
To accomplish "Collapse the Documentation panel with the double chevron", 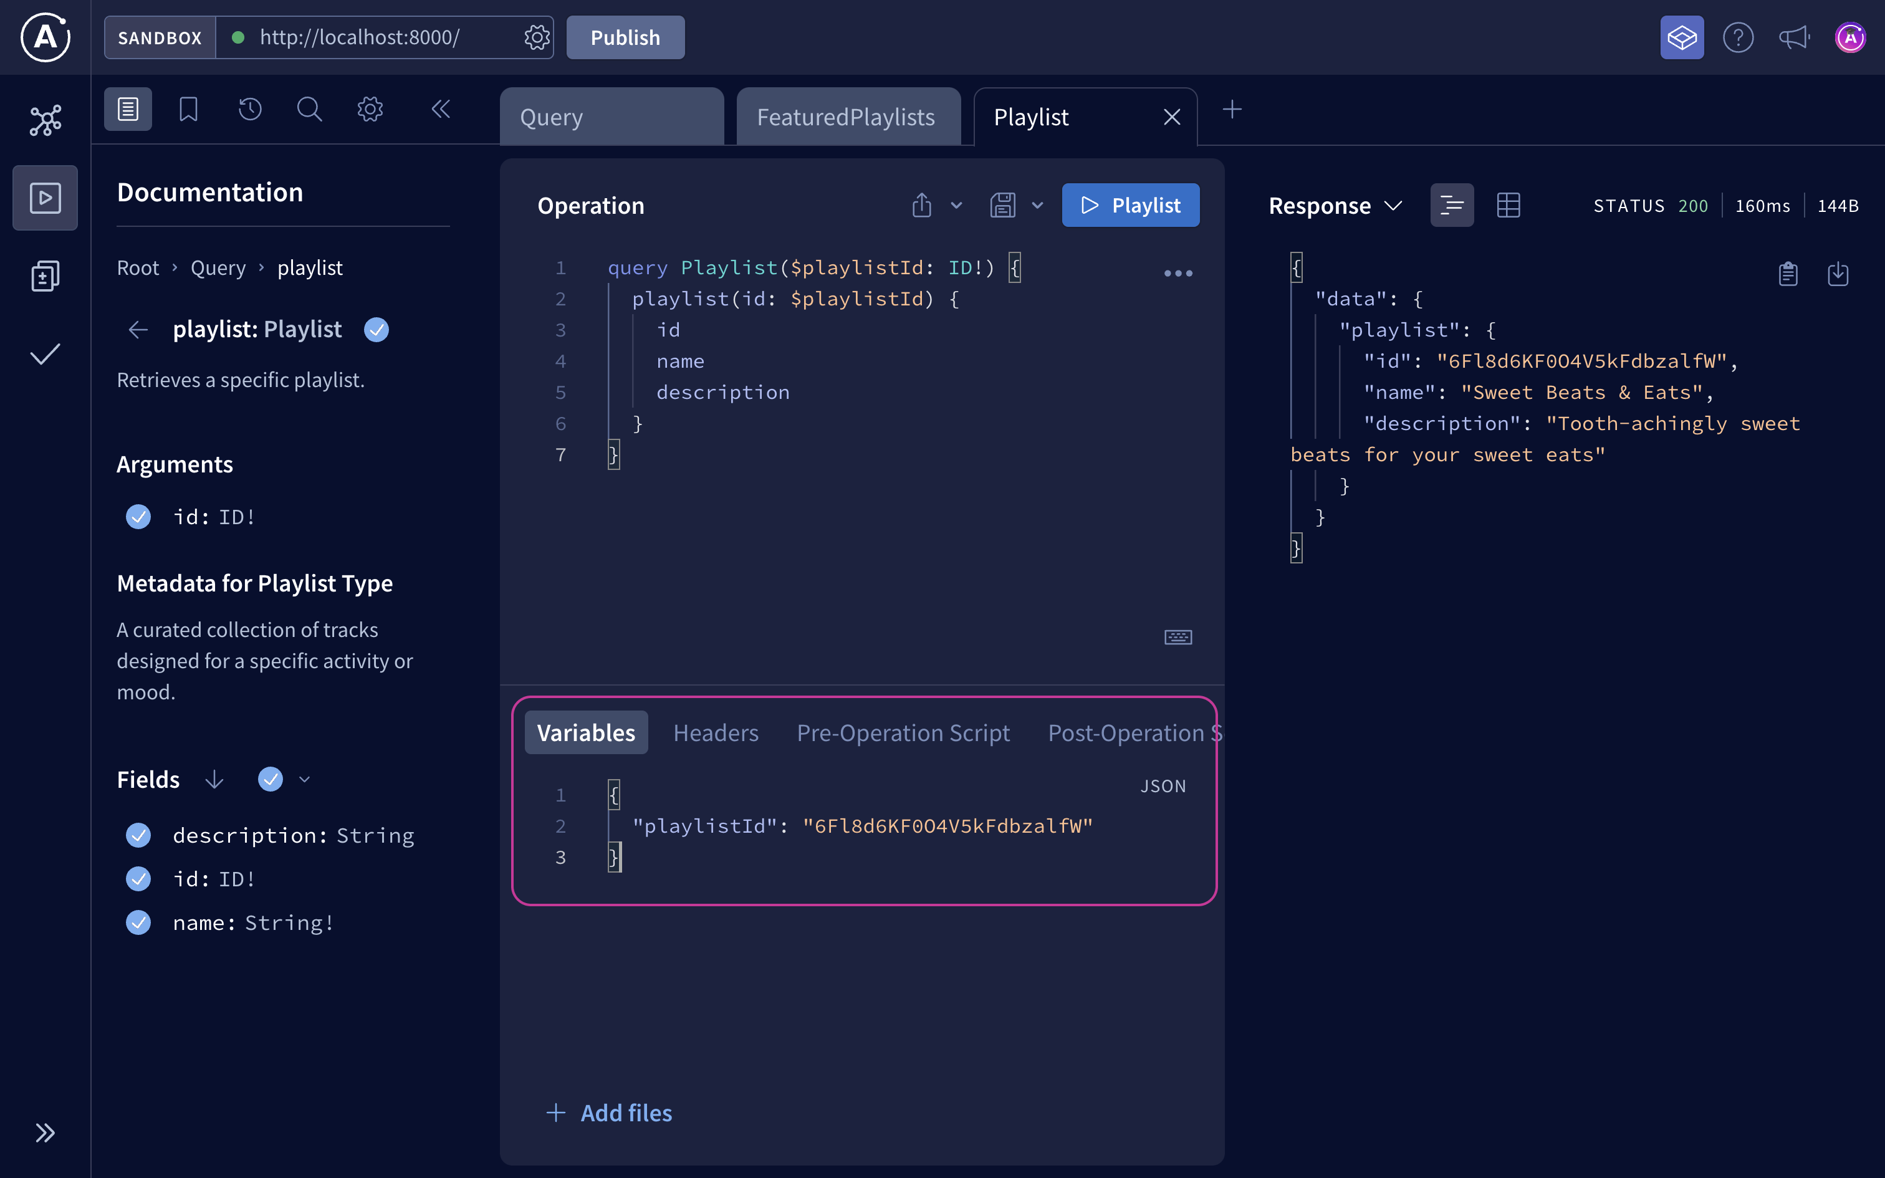I will pyautogui.click(x=441, y=109).
